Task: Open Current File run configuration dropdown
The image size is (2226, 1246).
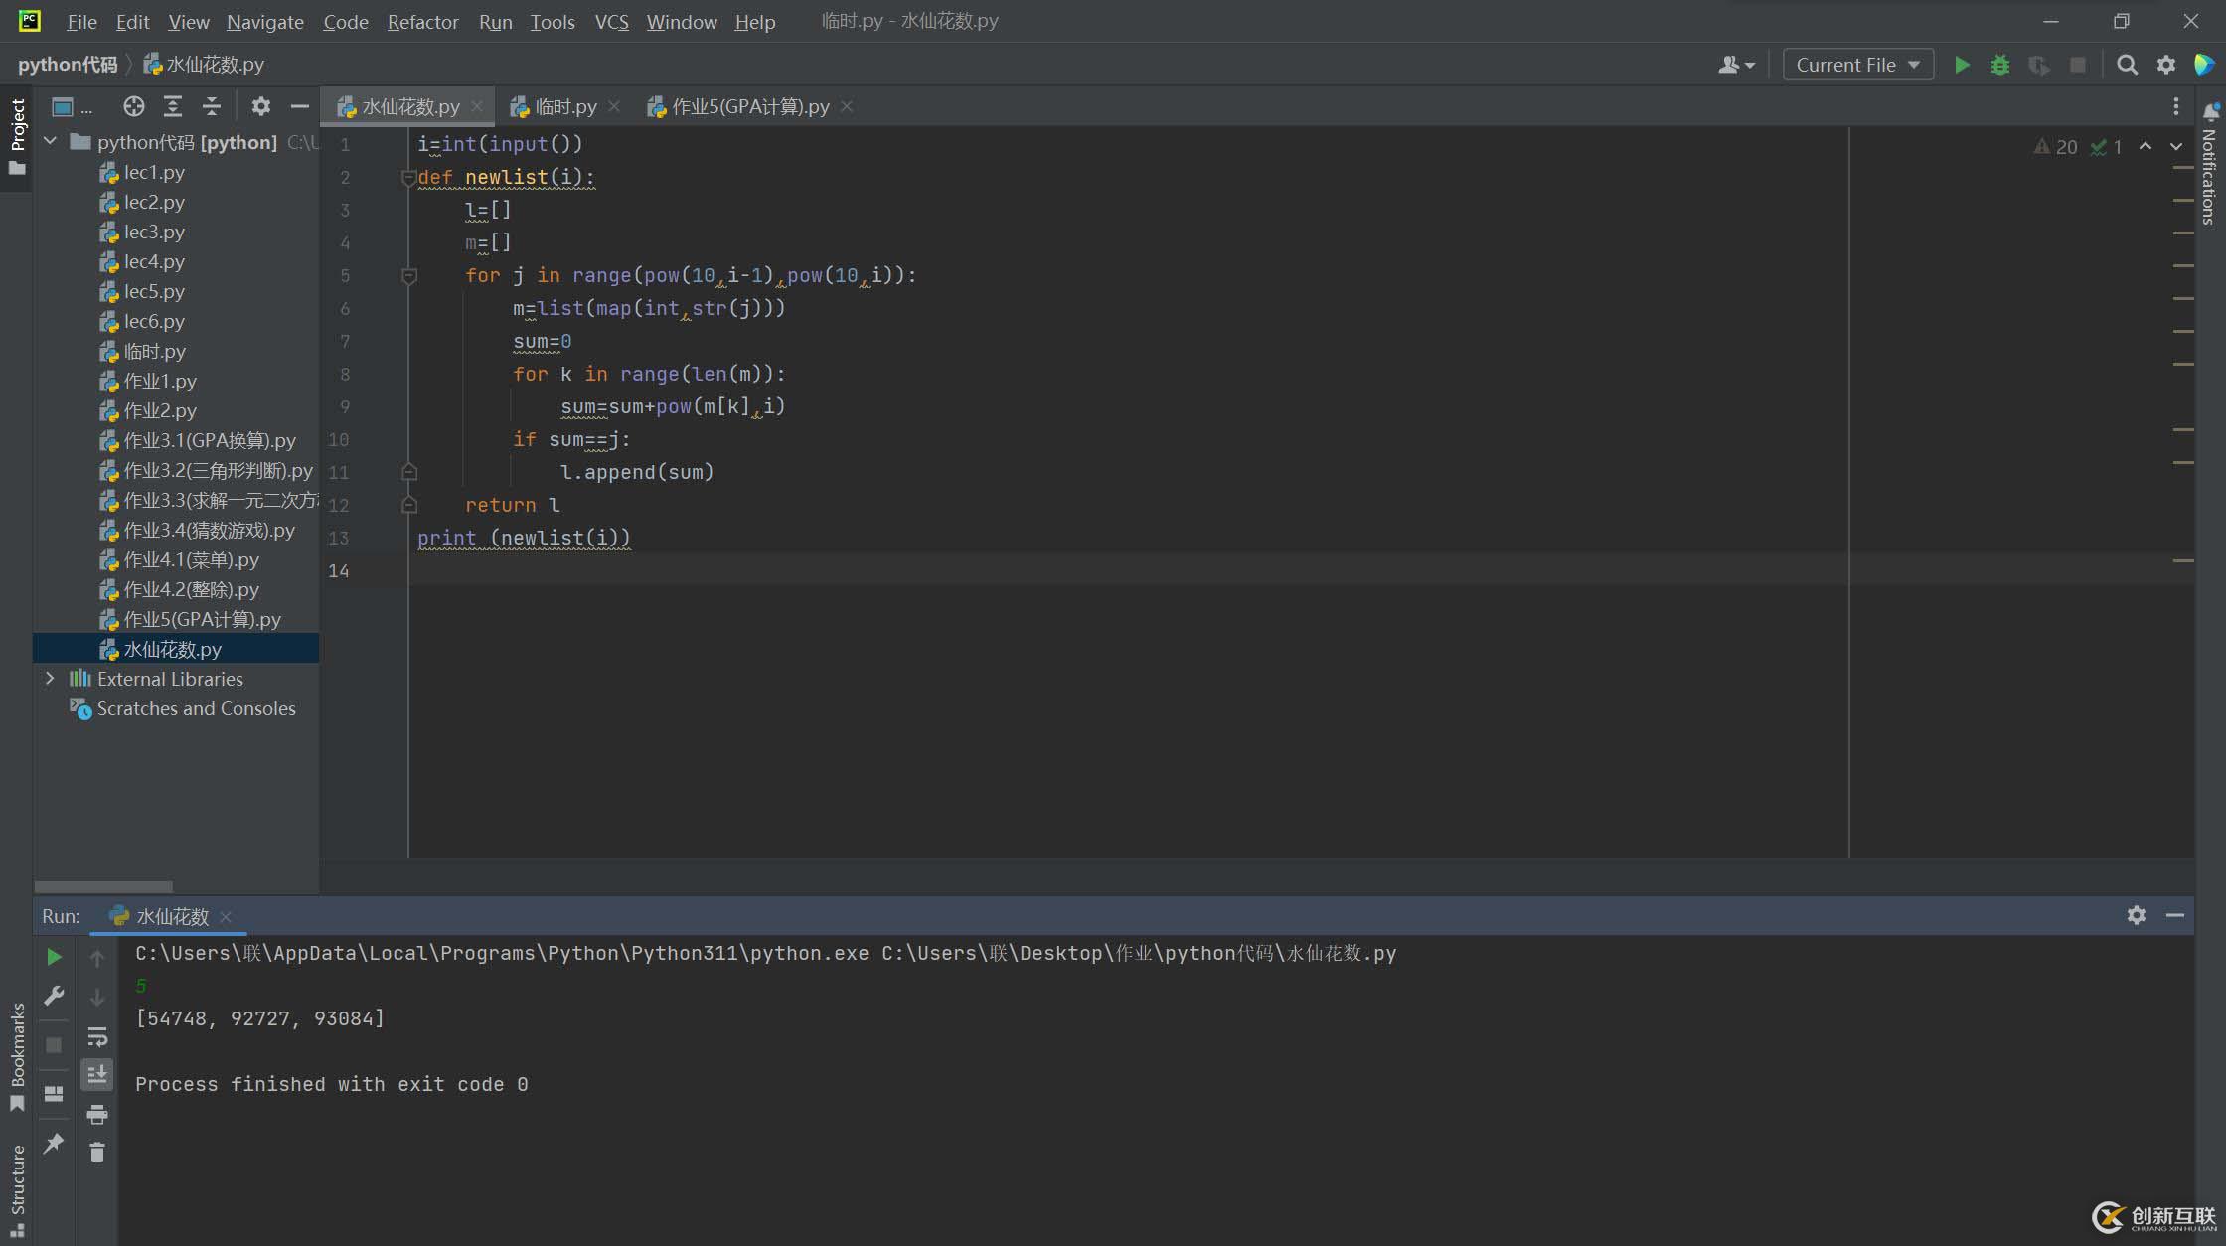Action: tap(1857, 65)
